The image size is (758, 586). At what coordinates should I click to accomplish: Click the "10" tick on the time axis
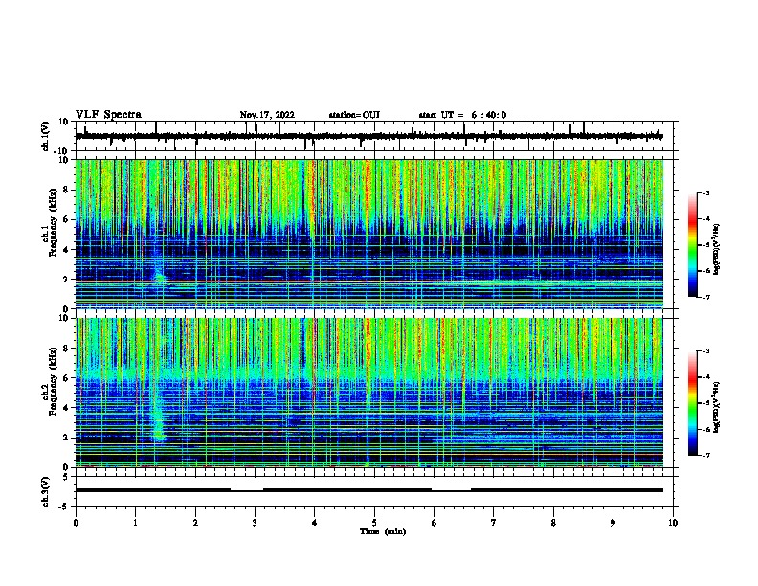click(673, 523)
